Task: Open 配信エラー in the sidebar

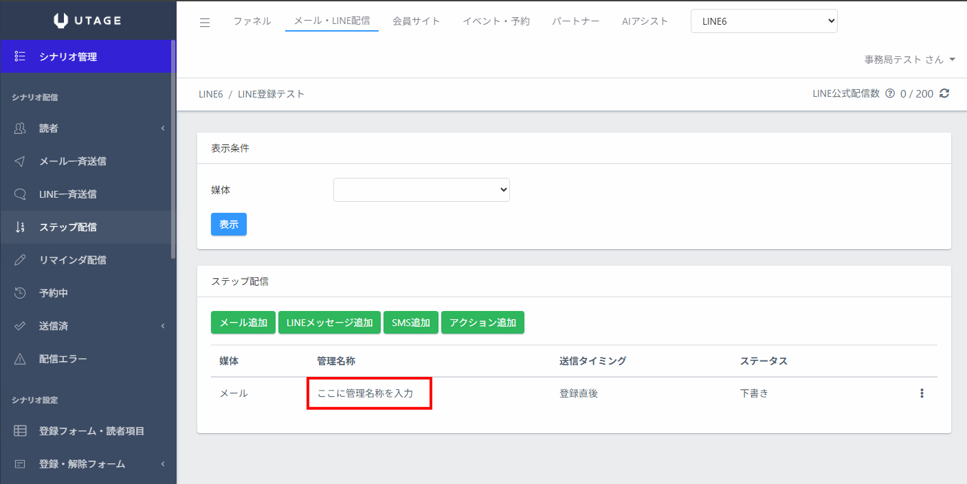Action: tap(85, 359)
